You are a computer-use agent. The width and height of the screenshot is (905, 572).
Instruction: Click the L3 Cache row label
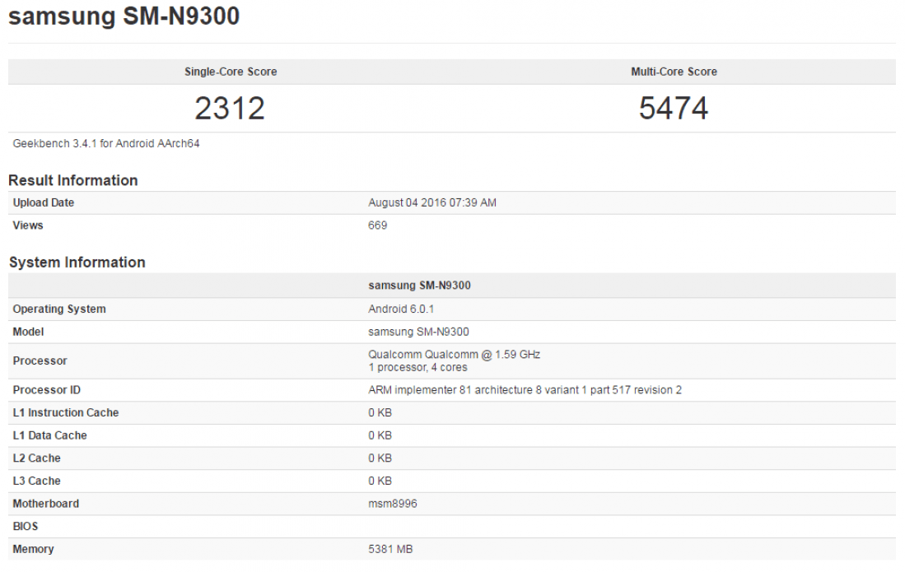pyautogui.click(x=37, y=481)
